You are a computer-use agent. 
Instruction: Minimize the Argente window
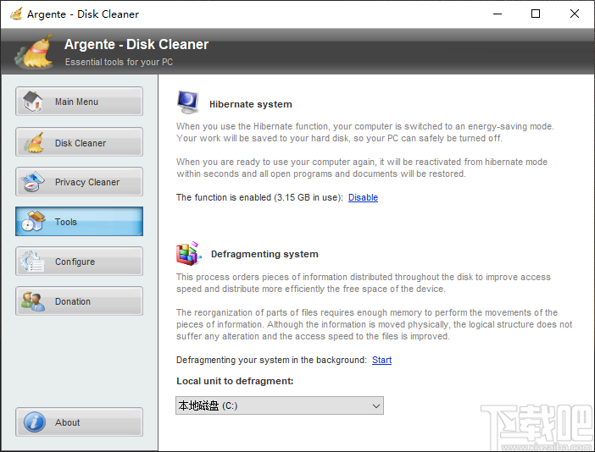point(498,14)
